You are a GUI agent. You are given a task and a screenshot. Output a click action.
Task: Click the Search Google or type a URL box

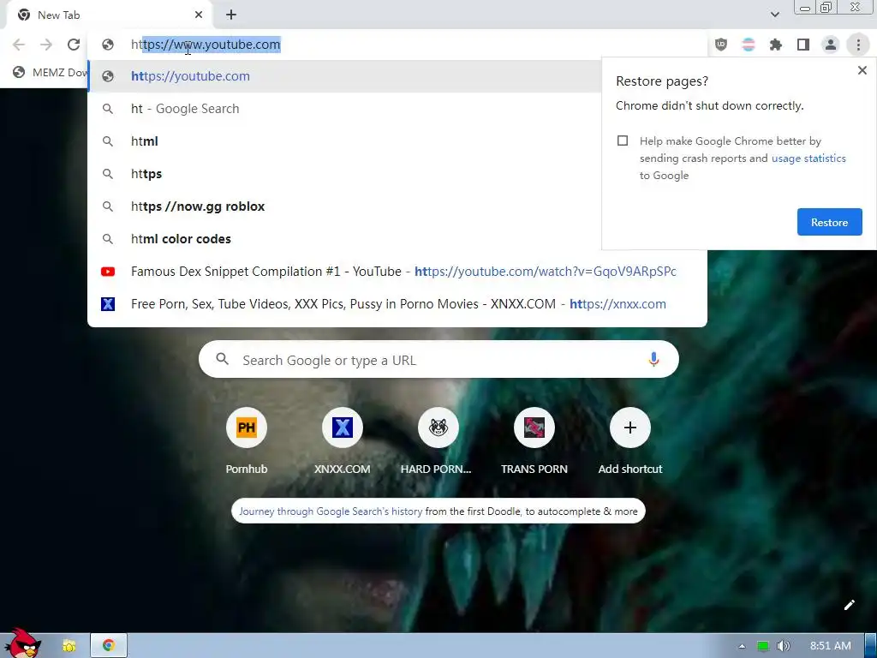pos(438,359)
